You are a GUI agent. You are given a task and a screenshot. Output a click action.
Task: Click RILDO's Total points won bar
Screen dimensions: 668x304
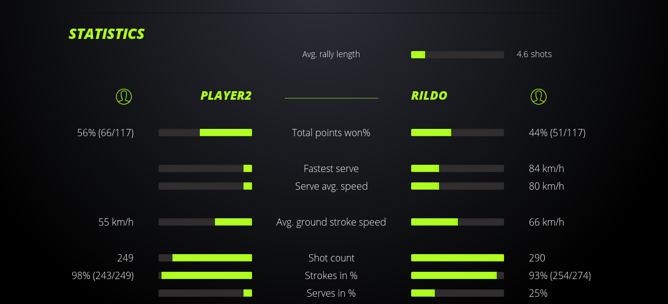[457, 133]
